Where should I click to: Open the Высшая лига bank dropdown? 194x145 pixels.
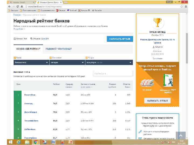(31, 62)
